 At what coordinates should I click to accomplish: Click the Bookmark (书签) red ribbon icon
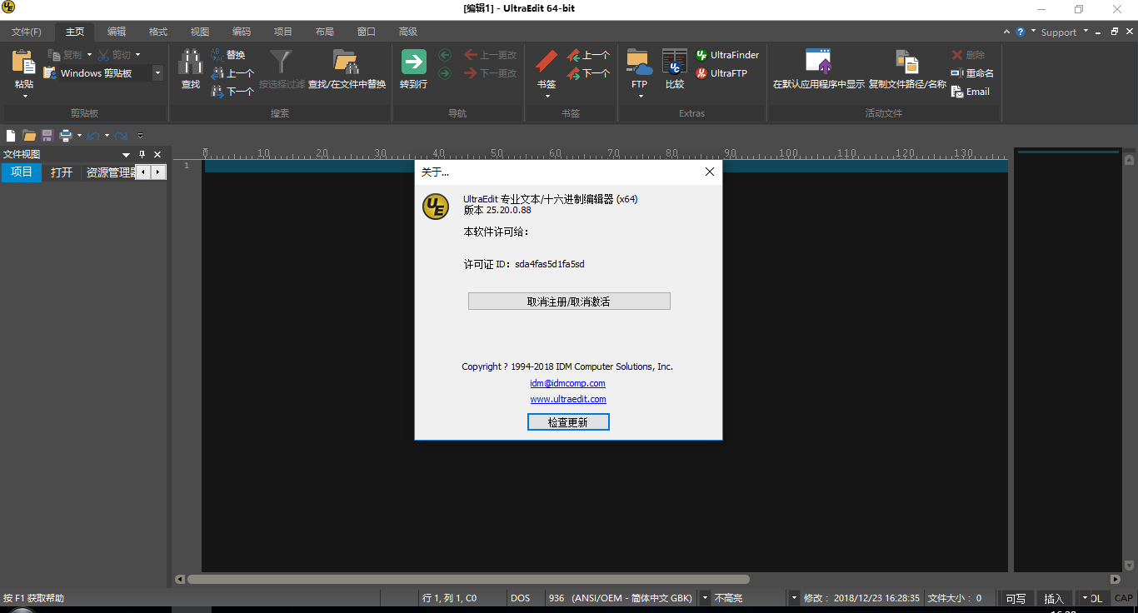tap(547, 62)
